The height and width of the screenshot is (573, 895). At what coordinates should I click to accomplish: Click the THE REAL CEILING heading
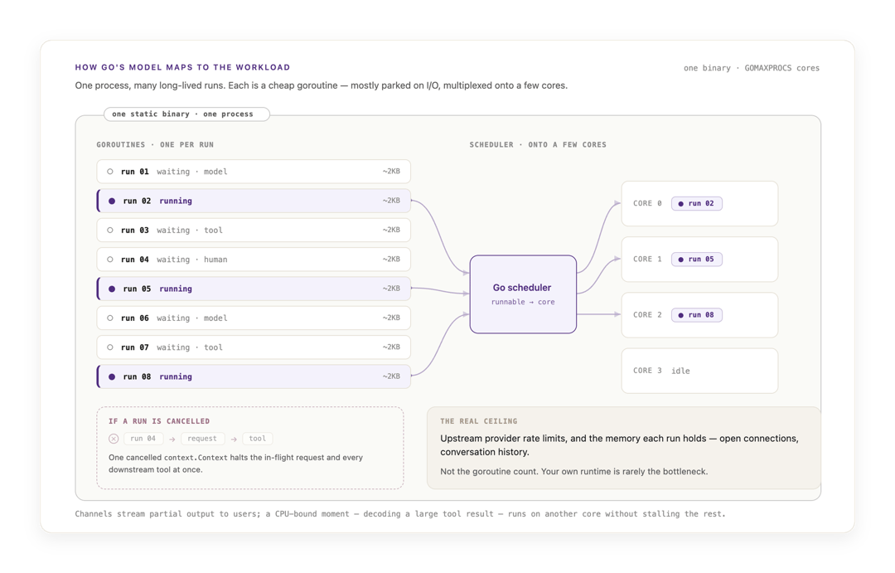click(478, 421)
